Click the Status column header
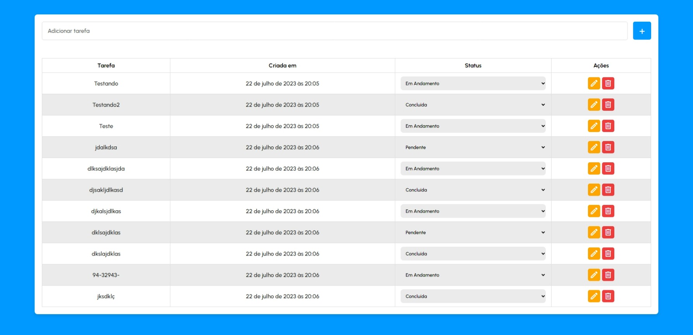Viewport: 693px width, 335px height. click(473, 65)
